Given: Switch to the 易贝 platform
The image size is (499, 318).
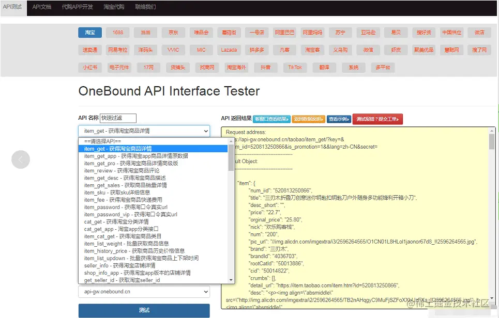Looking at the screenshot, I should pyautogui.click(x=396, y=33).
